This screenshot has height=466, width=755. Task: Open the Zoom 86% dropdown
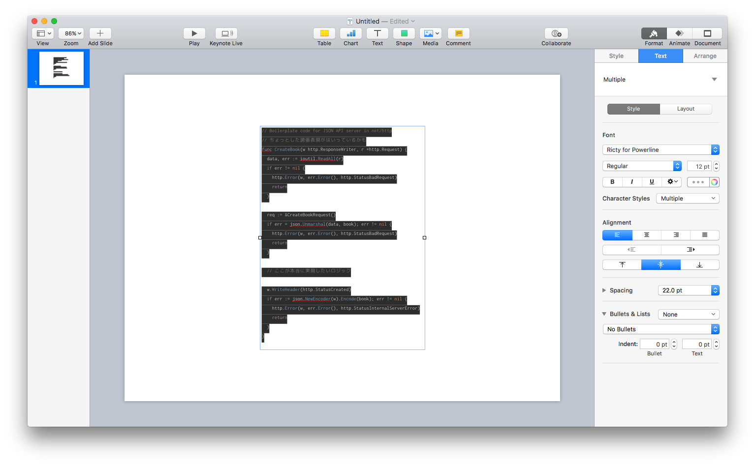tap(71, 33)
